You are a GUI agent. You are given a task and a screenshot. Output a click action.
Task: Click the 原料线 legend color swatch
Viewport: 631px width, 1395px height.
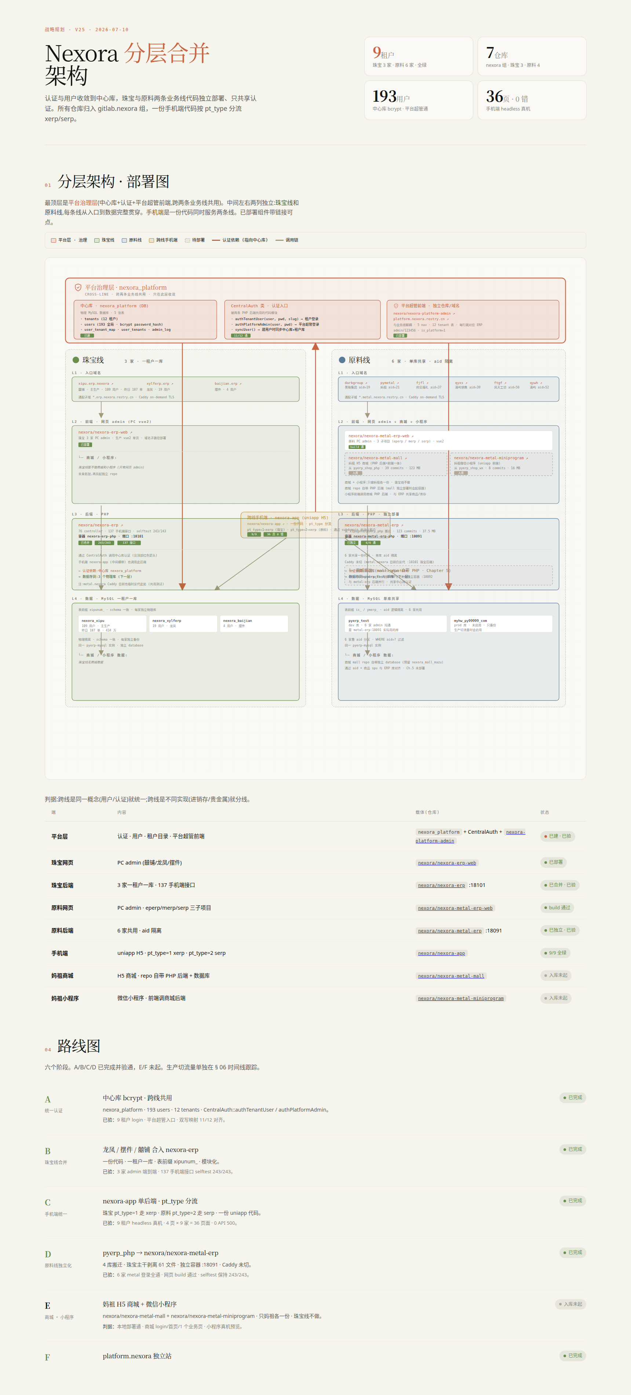[124, 240]
